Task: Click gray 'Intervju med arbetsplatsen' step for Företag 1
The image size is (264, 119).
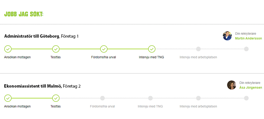Action: pos(198,49)
